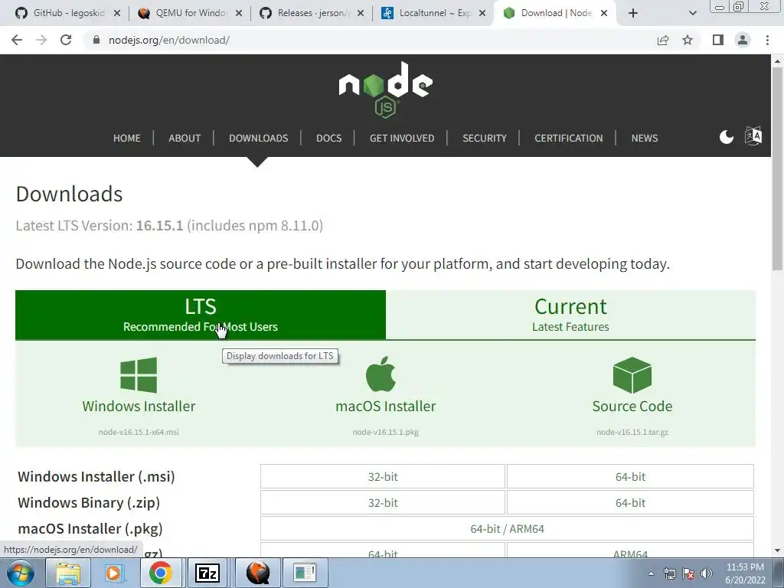Open the Action Center flag tray icon

pos(688,573)
